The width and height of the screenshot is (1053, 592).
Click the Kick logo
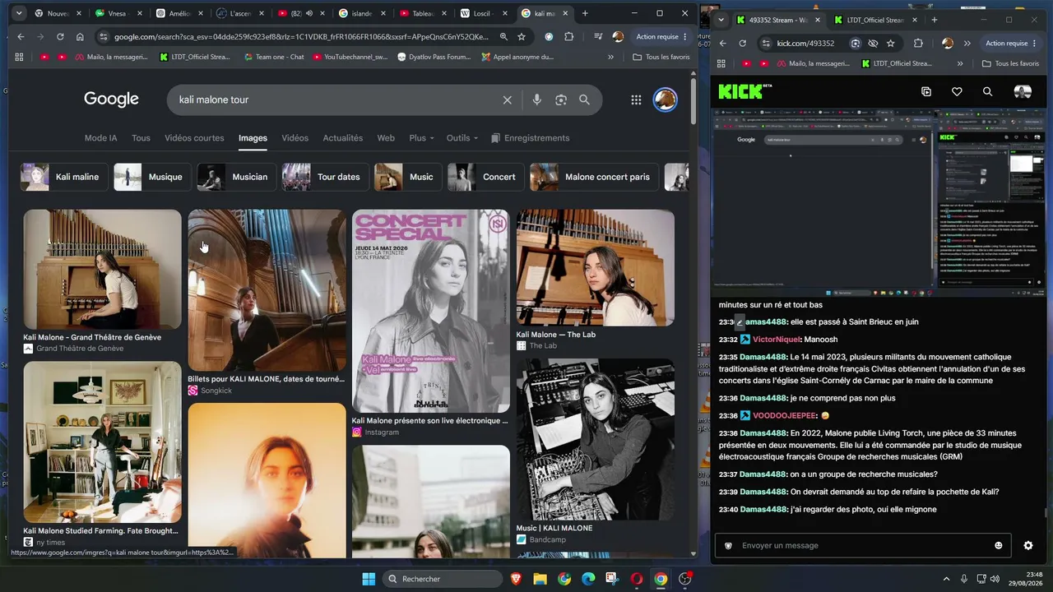point(741,91)
